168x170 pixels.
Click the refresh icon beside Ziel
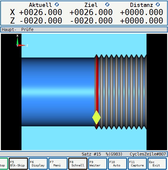click(x=107, y=5)
